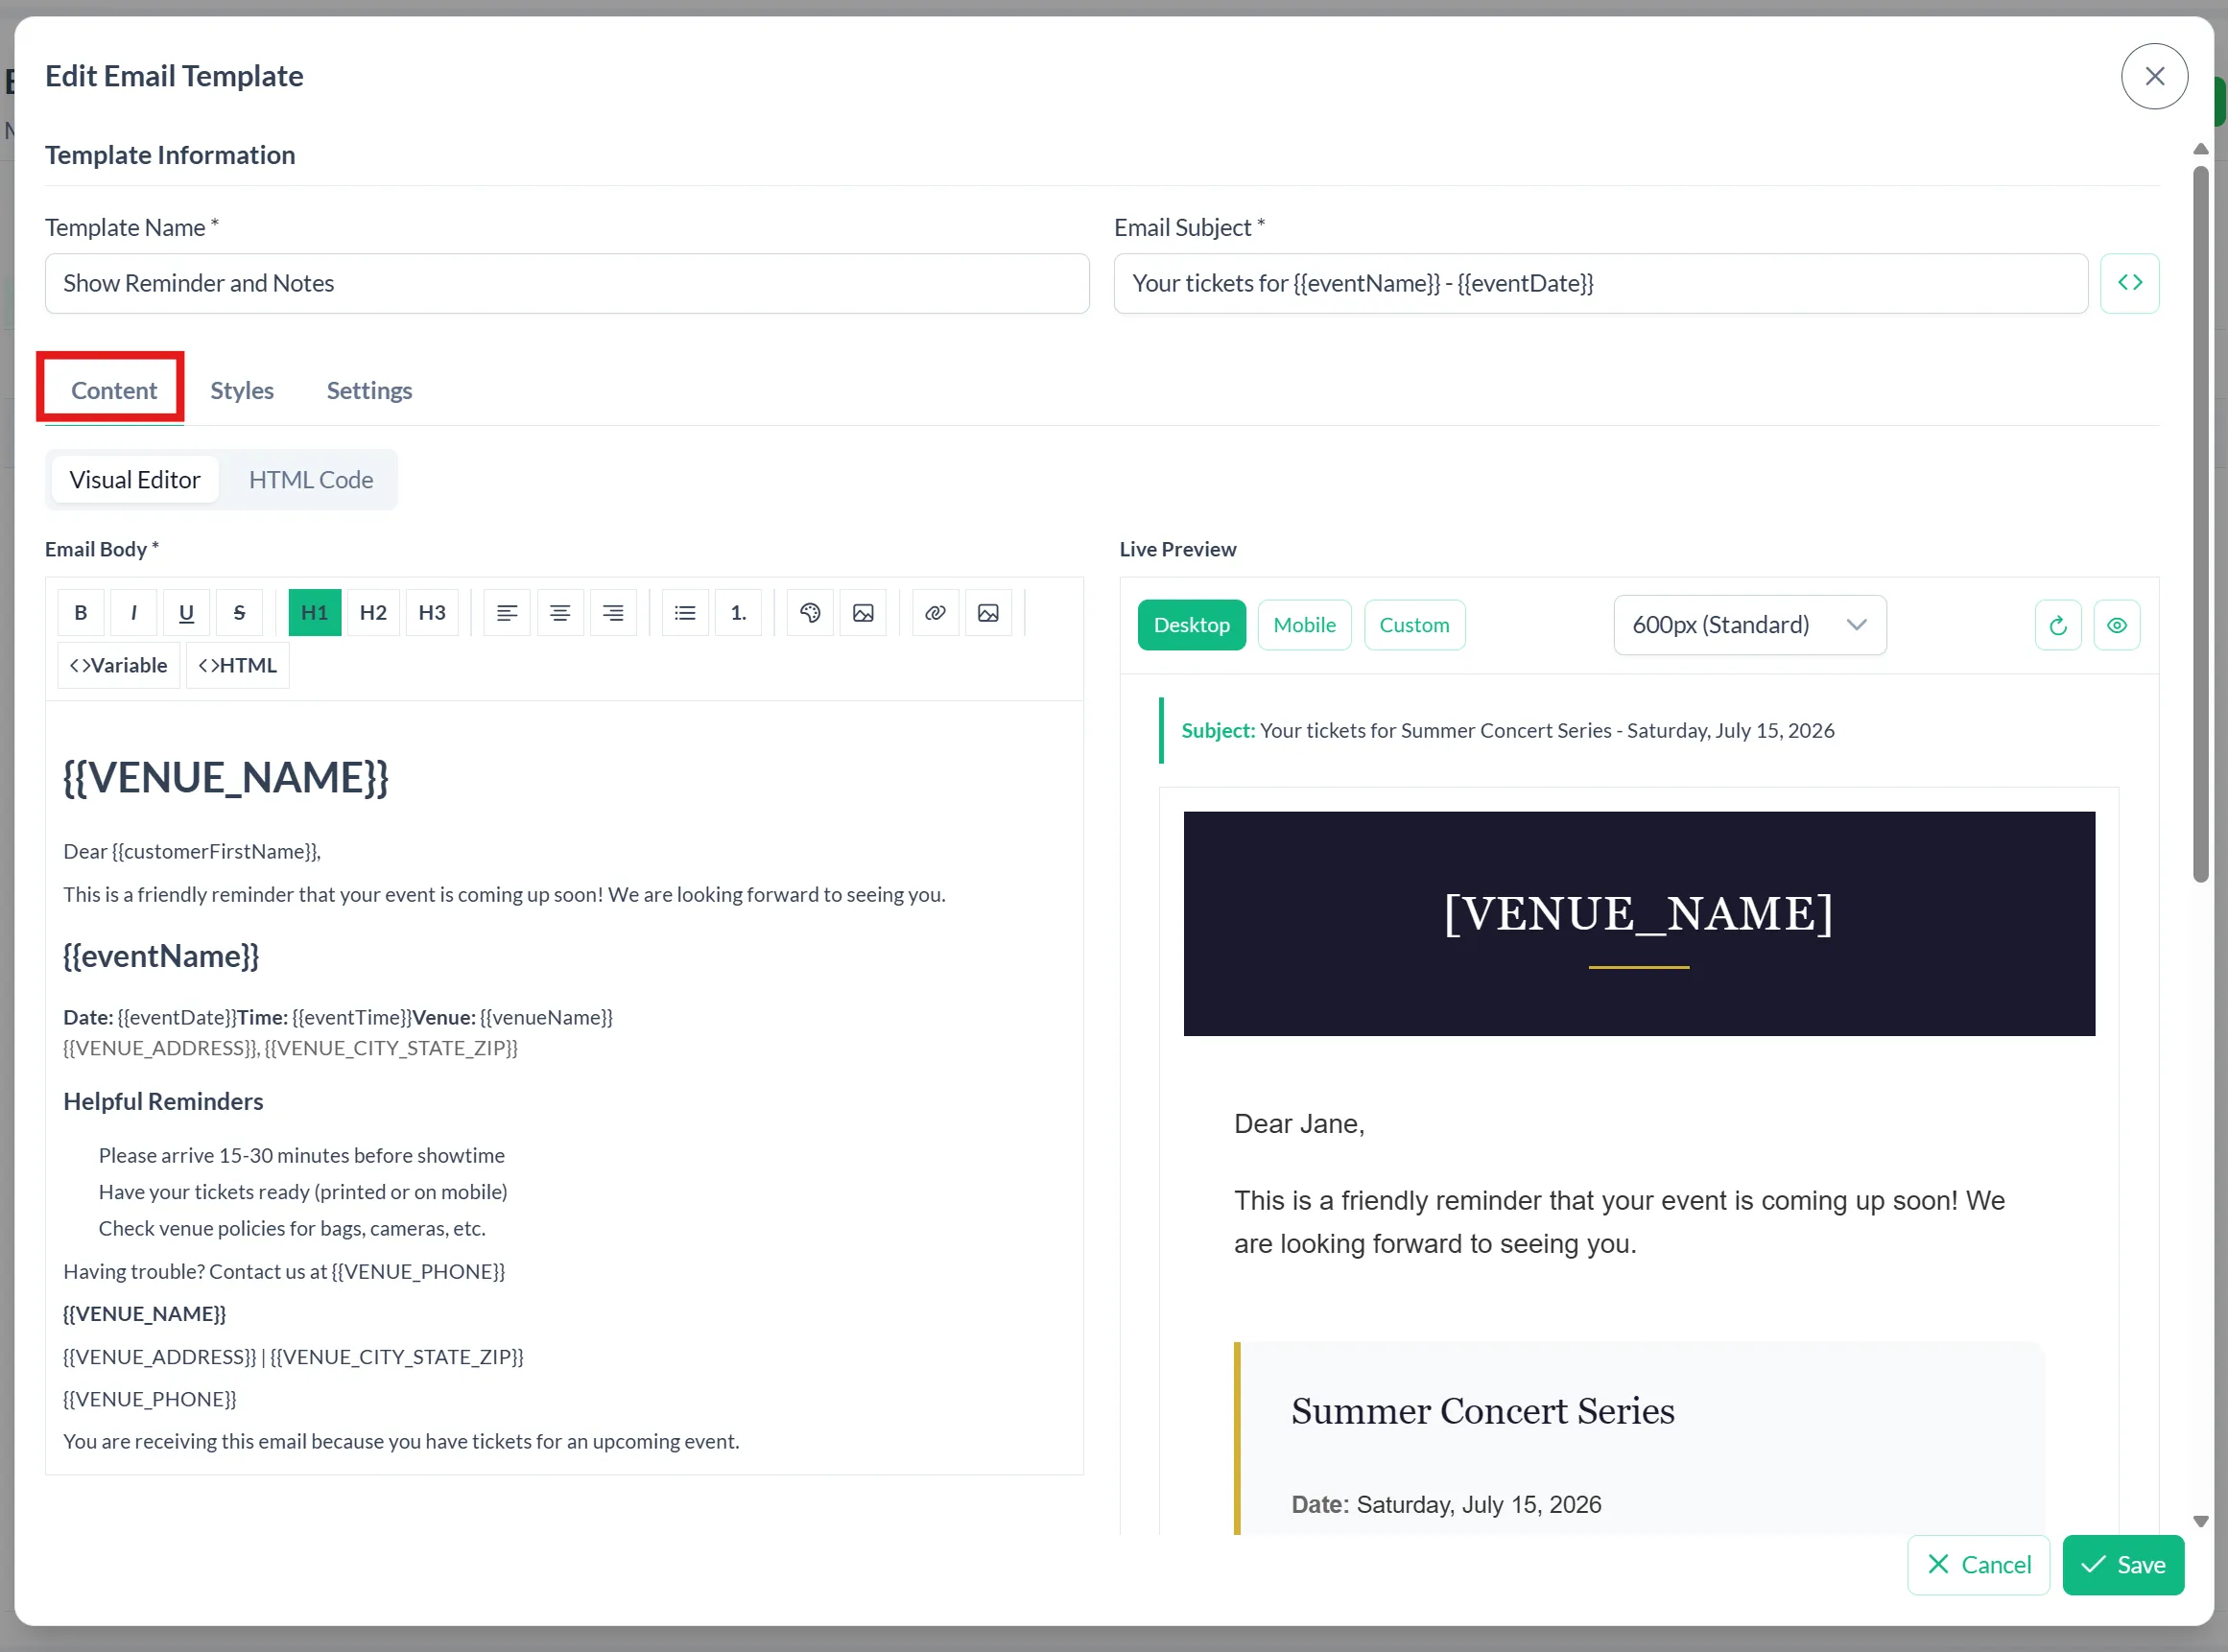Toggle preview visibility with the eye icon
The height and width of the screenshot is (1652, 2228).
pyautogui.click(x=2117, y=626)
